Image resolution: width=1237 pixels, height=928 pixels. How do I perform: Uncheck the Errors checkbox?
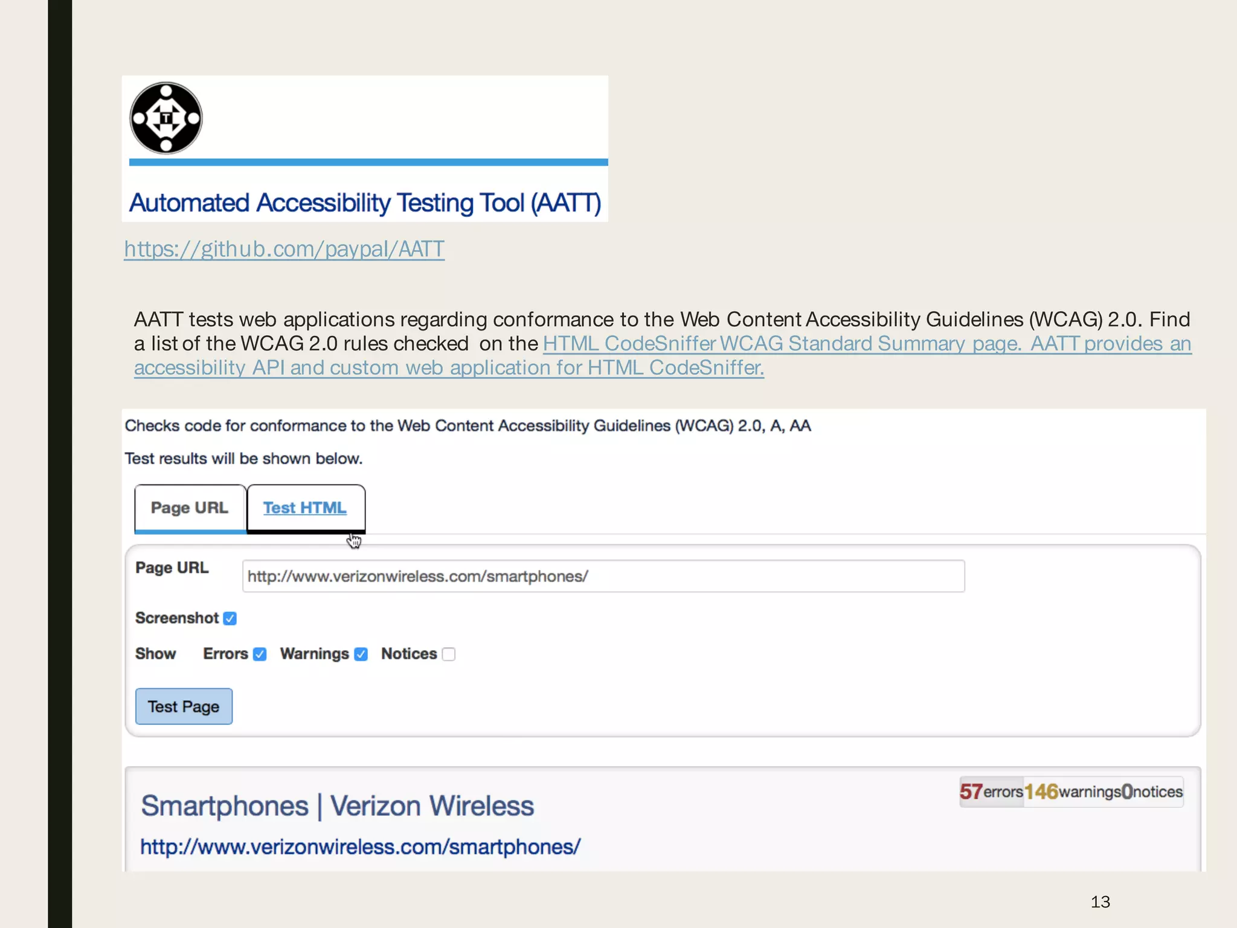260,654
